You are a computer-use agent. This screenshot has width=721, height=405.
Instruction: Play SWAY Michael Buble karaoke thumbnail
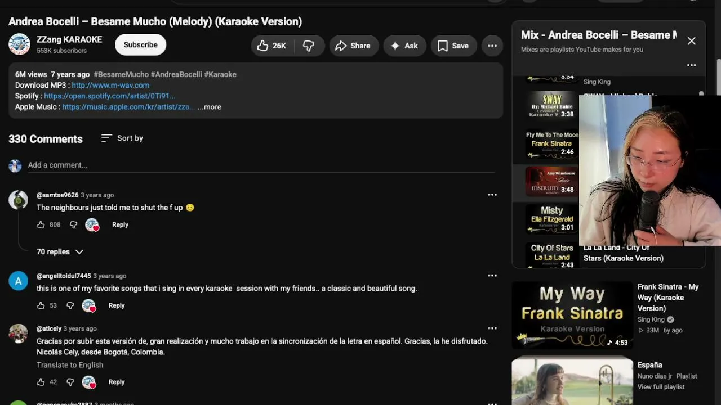click(x=552, y=106)
